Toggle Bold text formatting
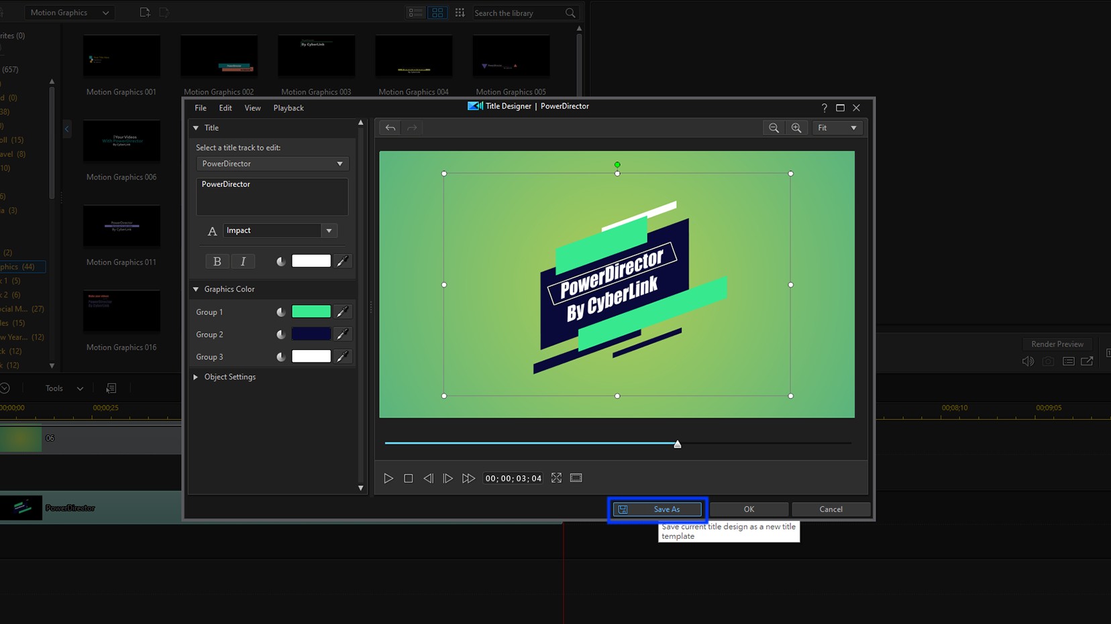 point(217,261)
